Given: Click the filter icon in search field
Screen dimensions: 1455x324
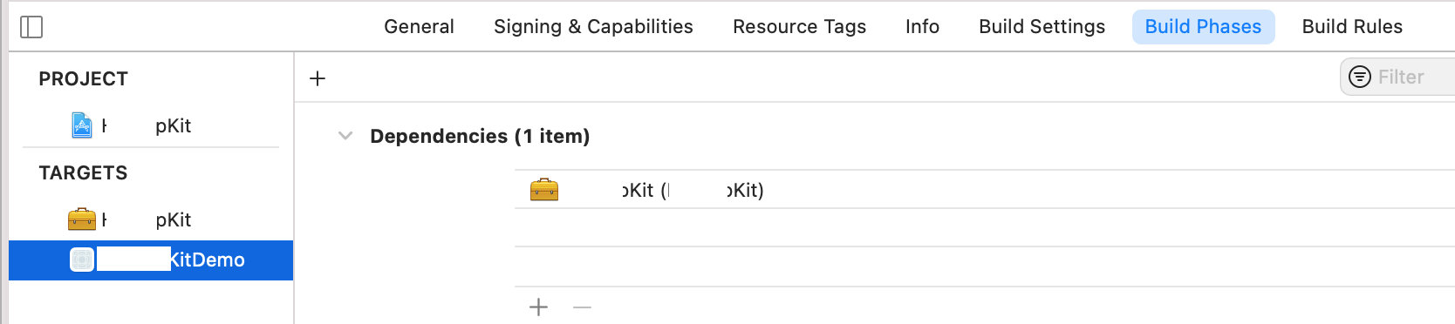Looking at the screenshot, I should (x=1359, y=77).
